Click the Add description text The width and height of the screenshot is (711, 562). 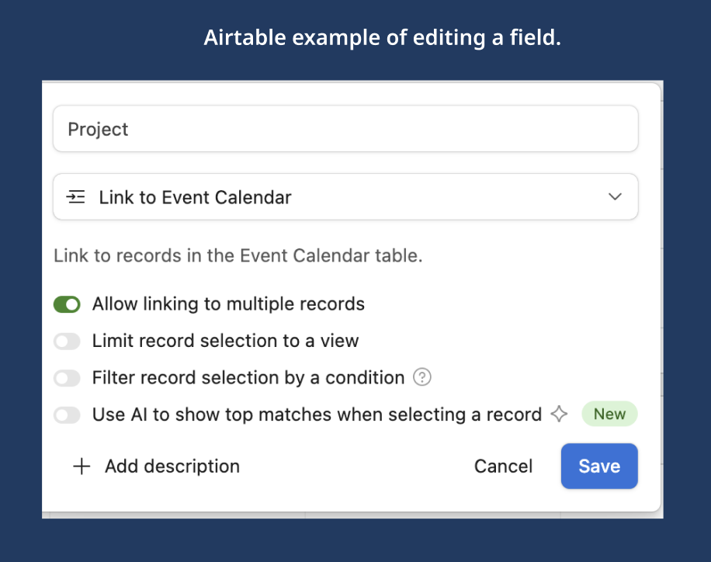(172, 467)
